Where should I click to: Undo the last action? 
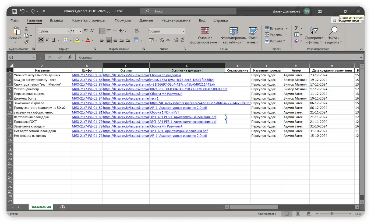point(22,11)
